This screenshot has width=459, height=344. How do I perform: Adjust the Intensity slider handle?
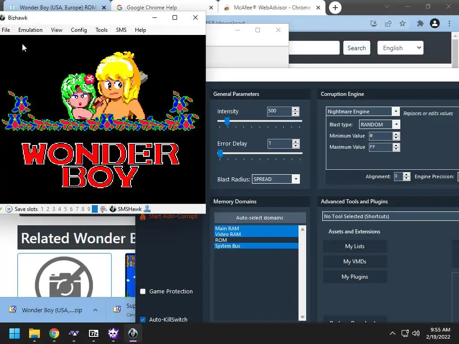[x=227, y=121]
